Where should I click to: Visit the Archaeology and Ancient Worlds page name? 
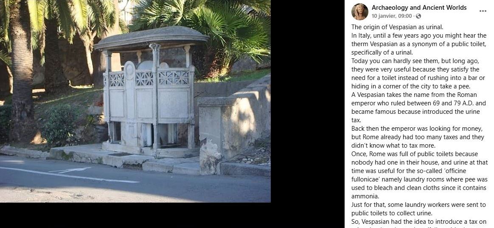(x=419, y=8)
